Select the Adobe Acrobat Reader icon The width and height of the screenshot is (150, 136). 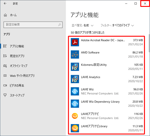click(75, 42)
